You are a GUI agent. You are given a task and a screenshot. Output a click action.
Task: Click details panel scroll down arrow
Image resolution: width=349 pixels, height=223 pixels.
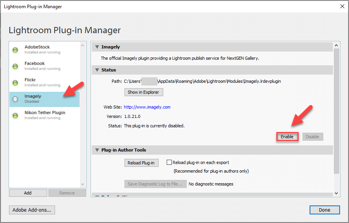(337, 193)
